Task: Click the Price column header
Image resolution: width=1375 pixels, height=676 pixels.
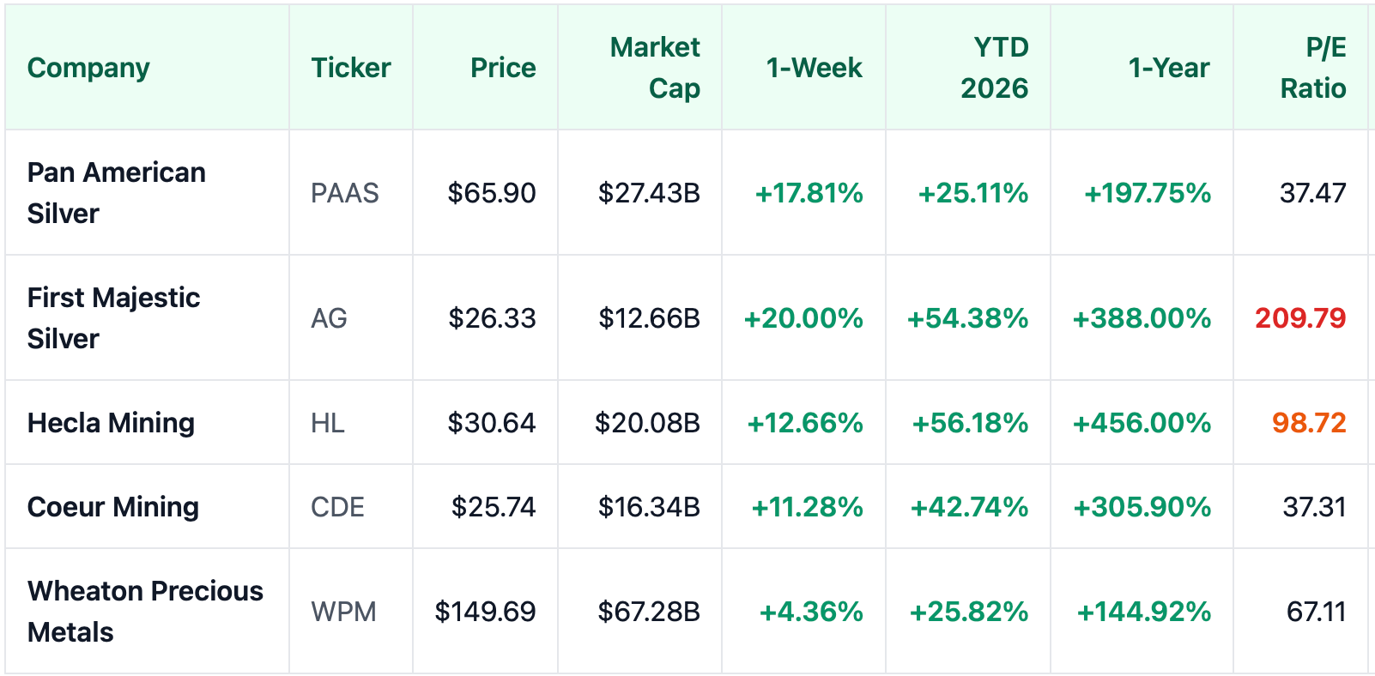Action: (503, 68)
